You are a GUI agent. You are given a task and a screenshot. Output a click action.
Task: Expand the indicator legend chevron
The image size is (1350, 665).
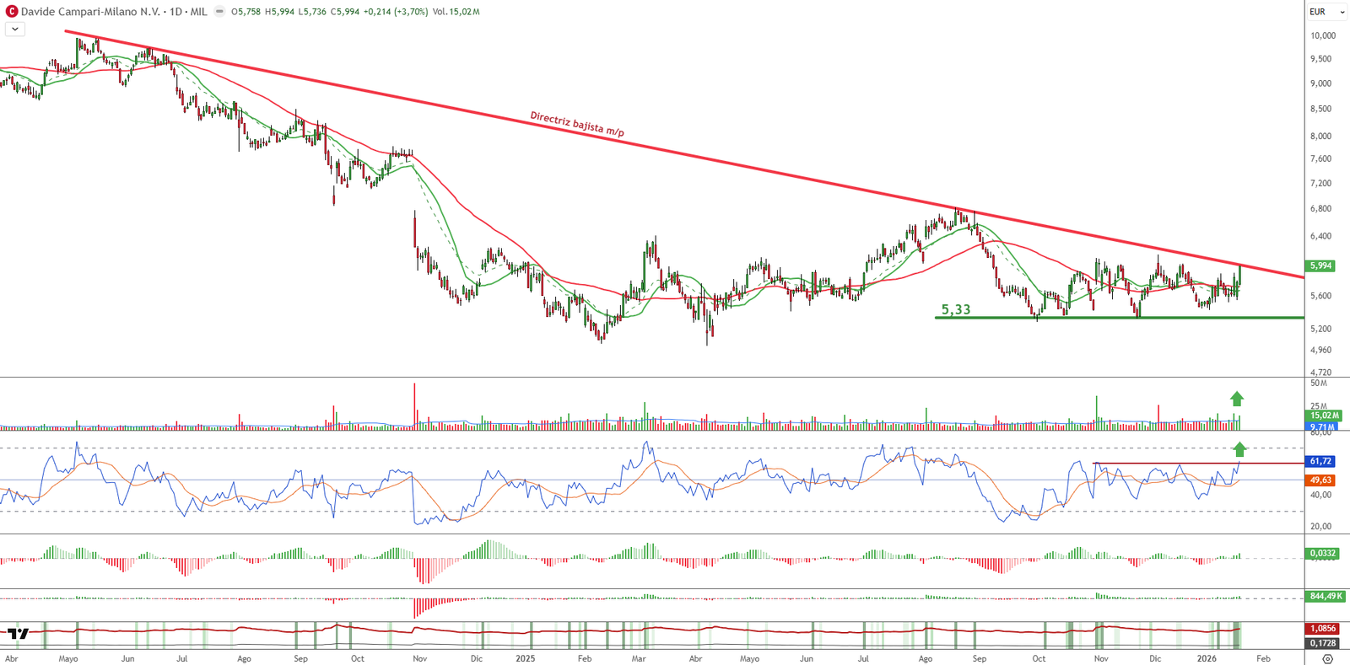point(15,29)
